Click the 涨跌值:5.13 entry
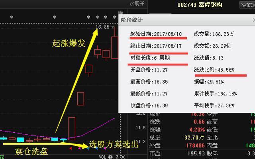The width and height of the screenshot is (255, 159). point(209,58)
